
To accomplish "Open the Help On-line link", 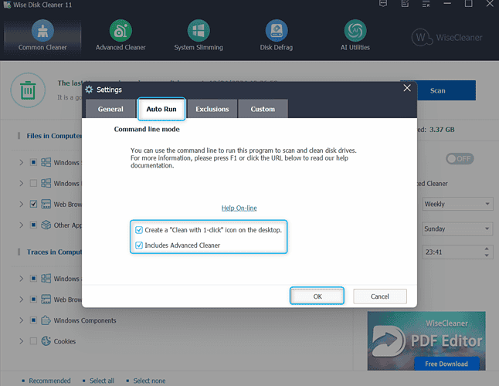I will click(239, 208).
